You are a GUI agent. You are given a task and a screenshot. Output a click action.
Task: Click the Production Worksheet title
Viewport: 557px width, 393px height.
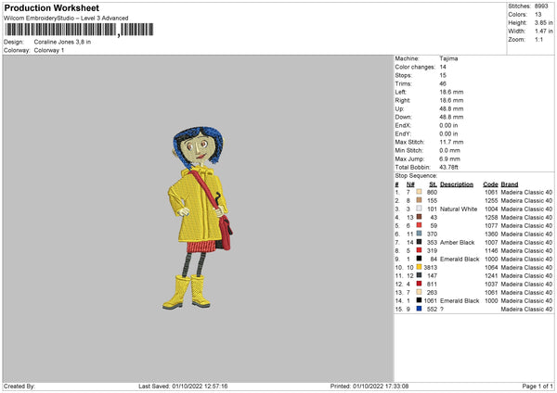pos(52,8)
